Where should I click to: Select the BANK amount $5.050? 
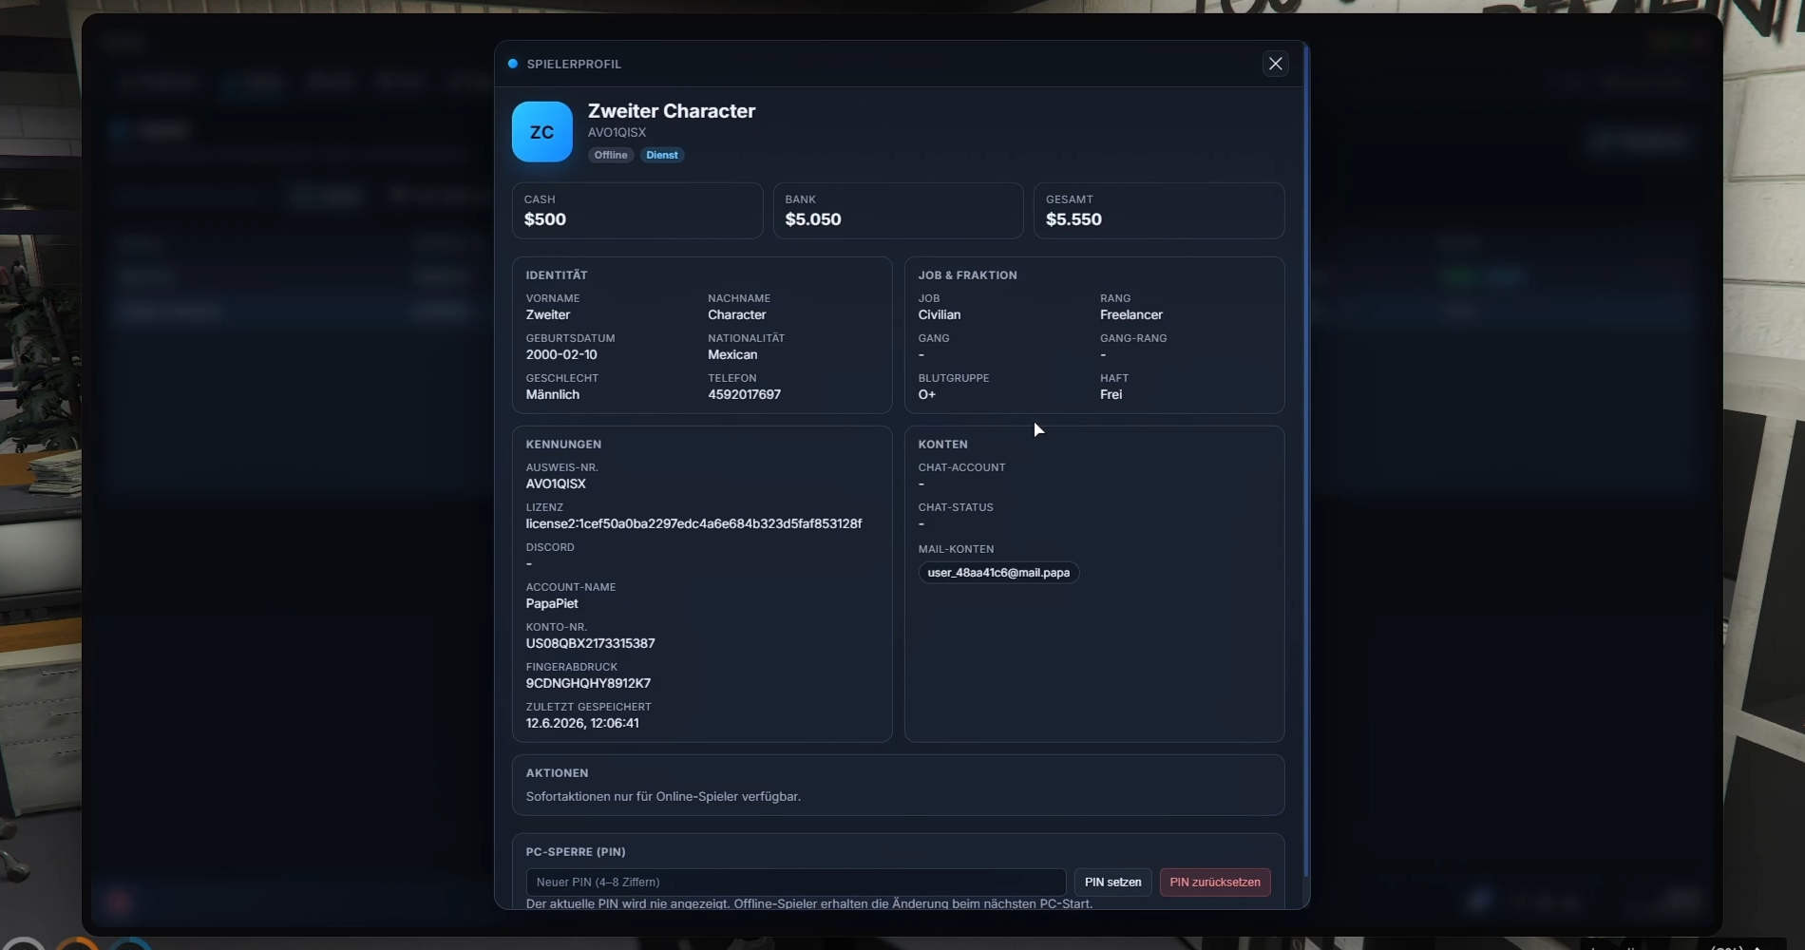click(x=813, y=219)
